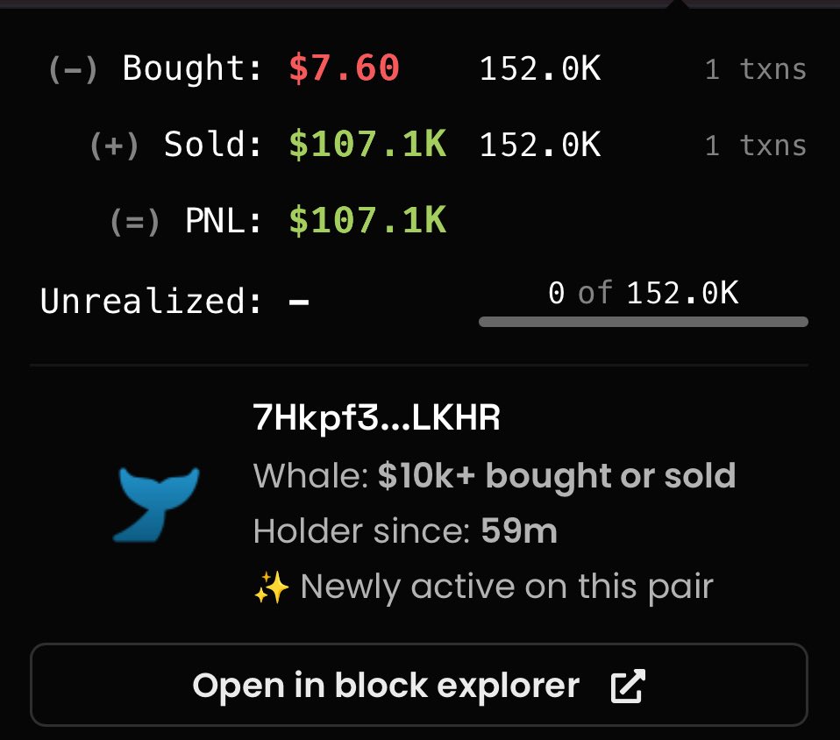
Task: Click the "Holder since: 59m" text
Action: coord(404,531)
